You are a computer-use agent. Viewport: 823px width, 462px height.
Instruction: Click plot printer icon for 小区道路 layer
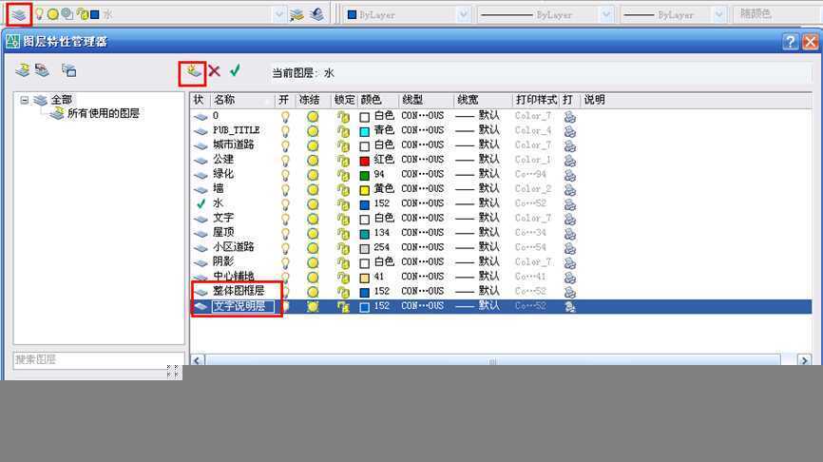click(x=569, y=248)
